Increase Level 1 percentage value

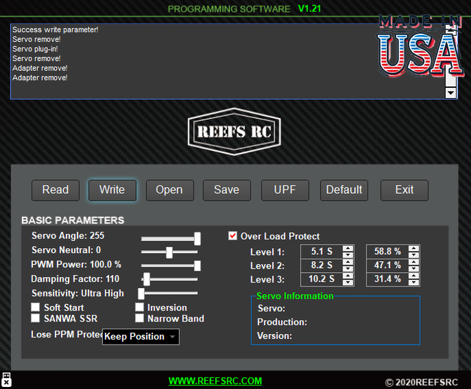[x=413, y=248]
